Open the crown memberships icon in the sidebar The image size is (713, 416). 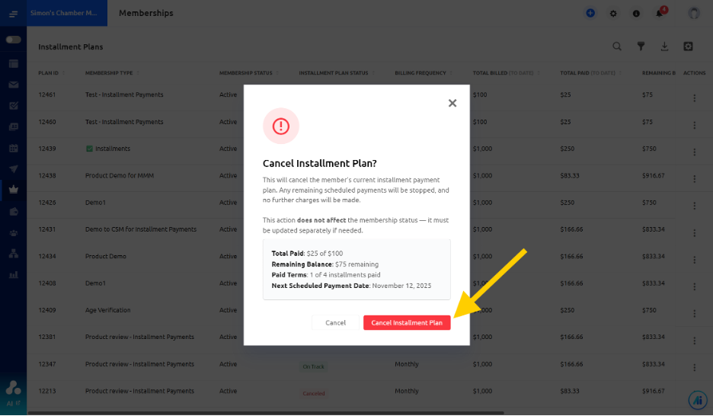pyautogui.click(x=14, y=190)
